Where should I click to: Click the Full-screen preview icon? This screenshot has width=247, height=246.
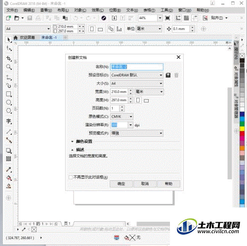tap(167, 18)
